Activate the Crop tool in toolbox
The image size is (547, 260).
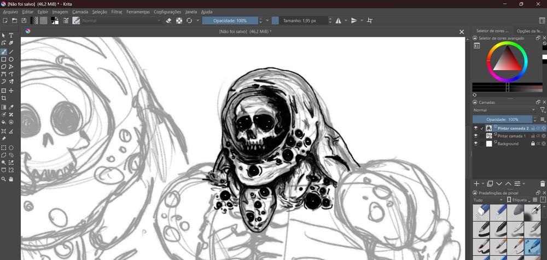point(4,98)
